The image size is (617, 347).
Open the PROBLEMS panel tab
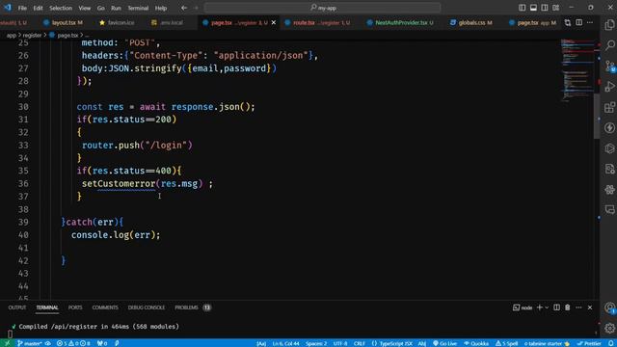tap(186, 307)
